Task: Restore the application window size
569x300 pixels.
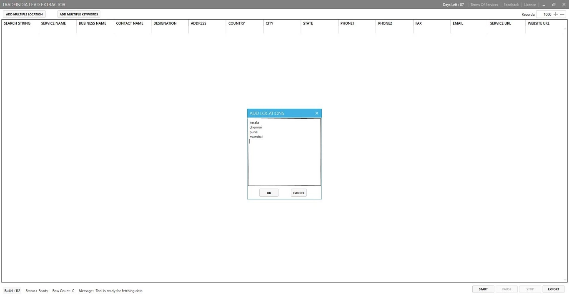Action: click(554, 5)
